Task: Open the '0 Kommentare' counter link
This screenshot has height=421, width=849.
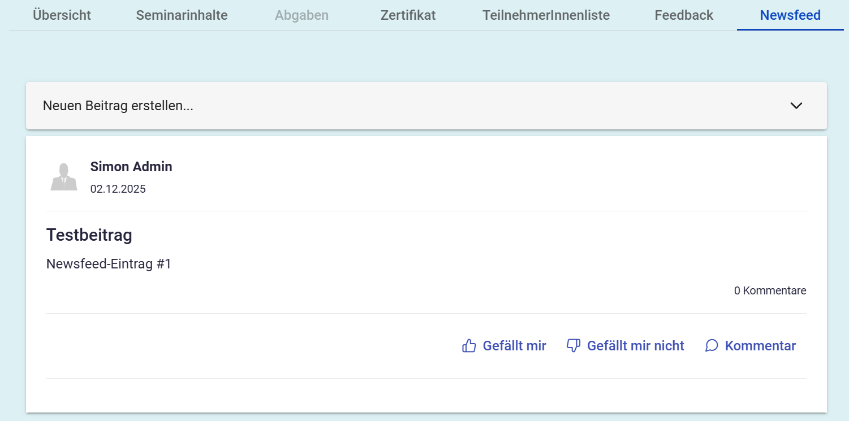Action: [770, 291]
